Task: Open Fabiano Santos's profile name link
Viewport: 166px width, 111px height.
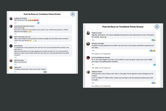Action: click(x=97, y=72)
